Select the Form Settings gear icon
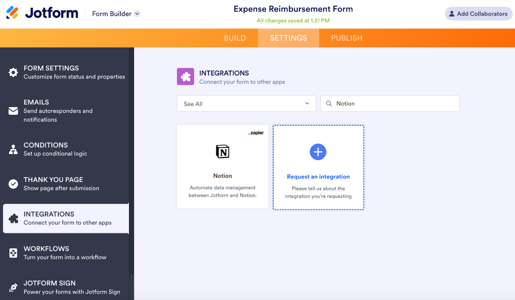Image resolution: width=515 pixels, height=300 pixels. click(13, 72)
